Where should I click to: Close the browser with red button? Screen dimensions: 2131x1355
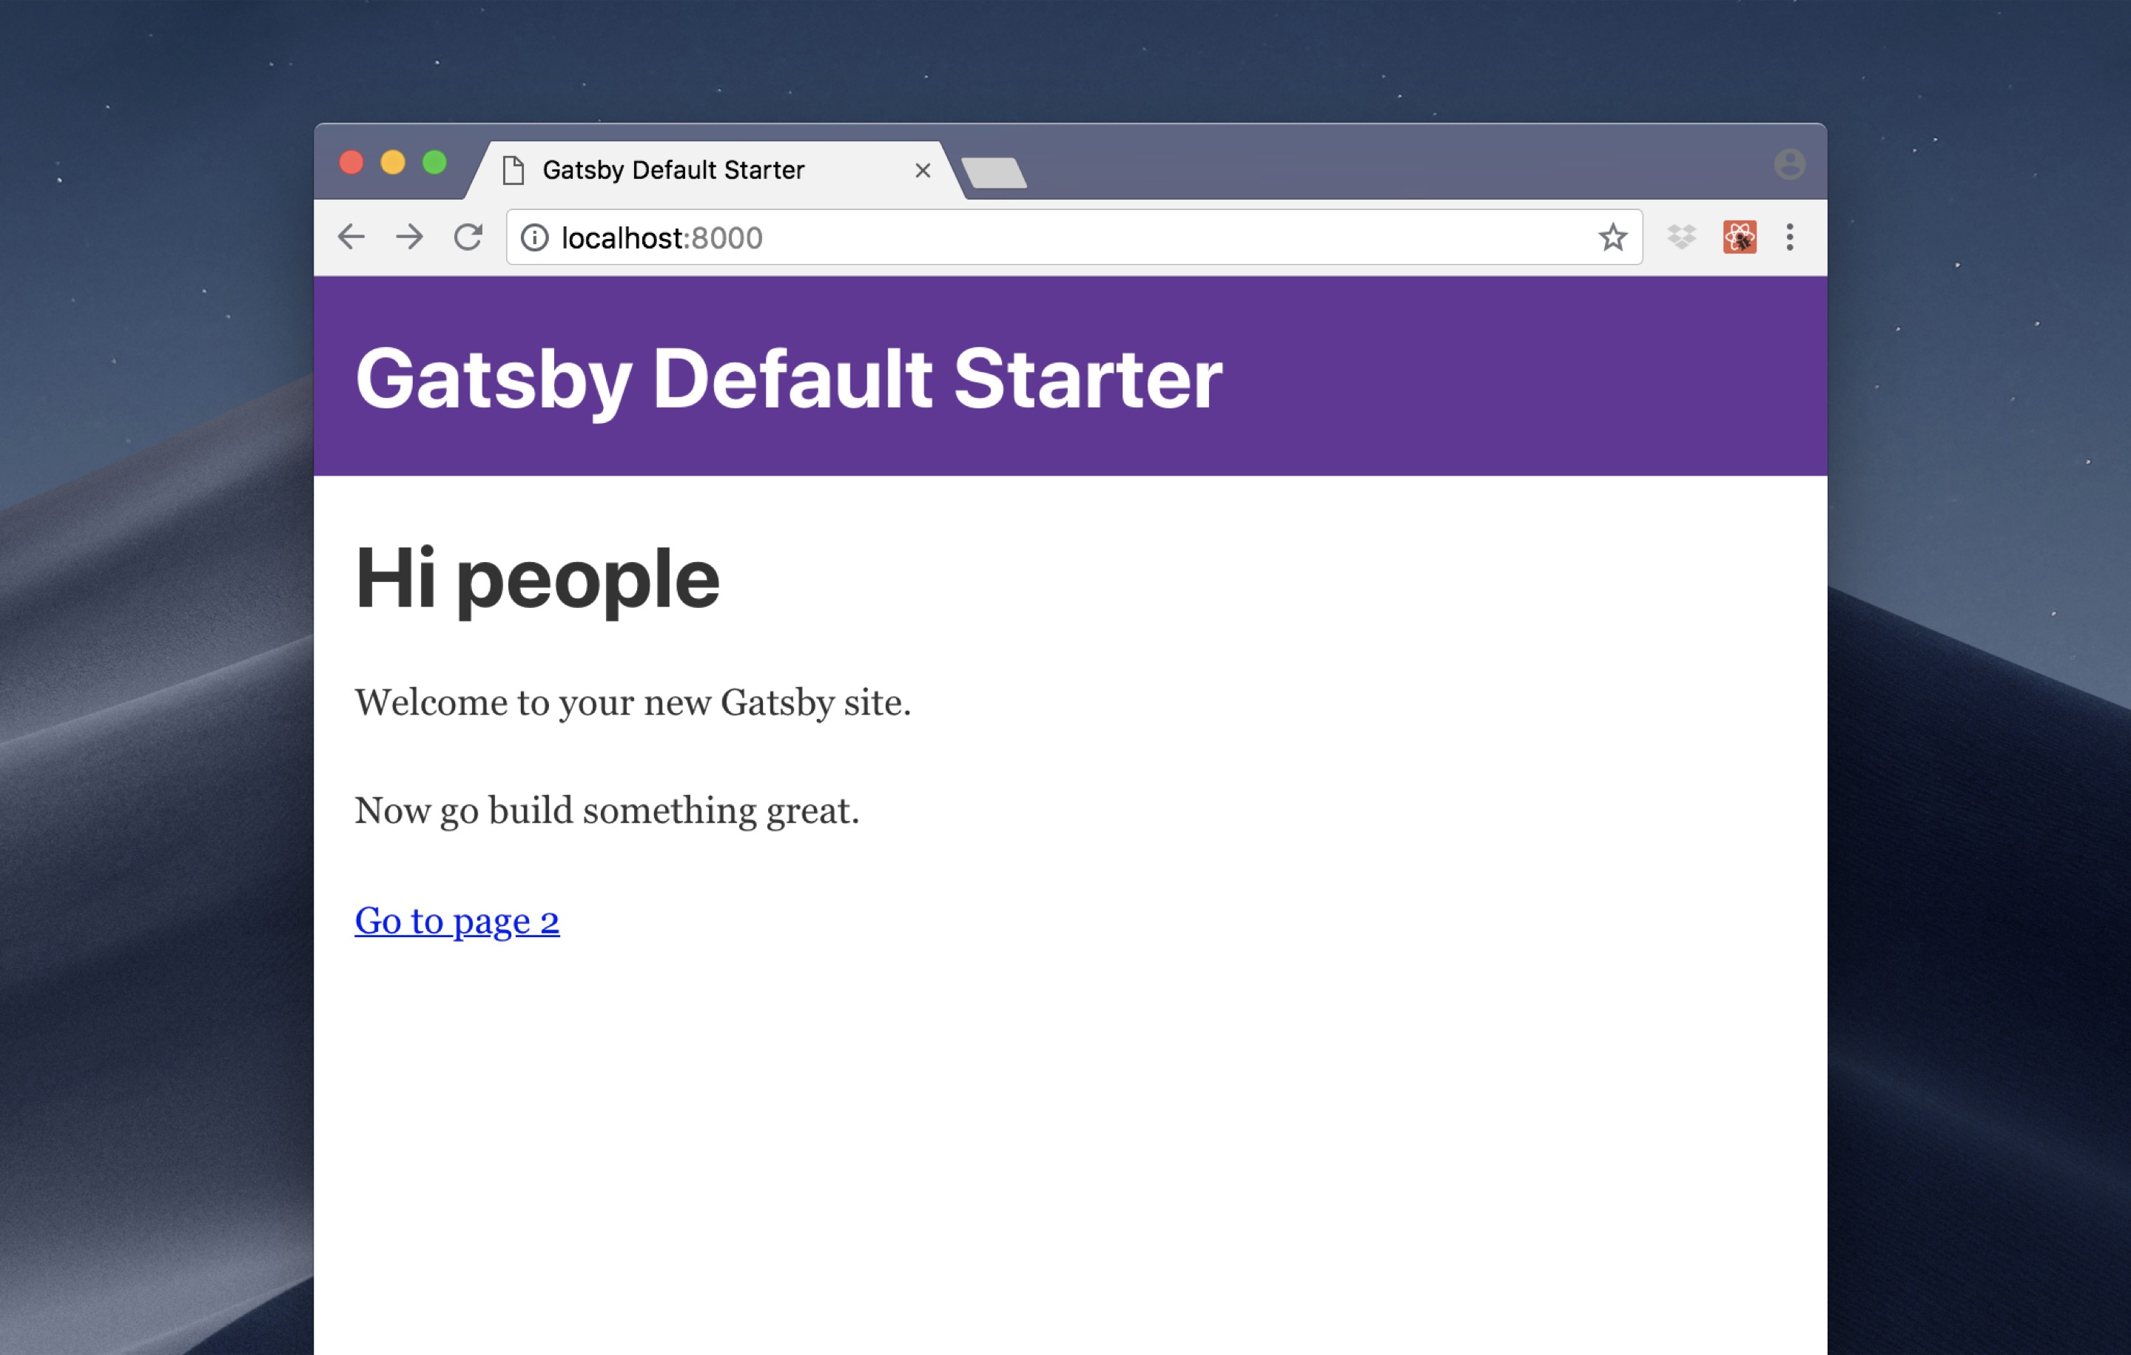351,163
